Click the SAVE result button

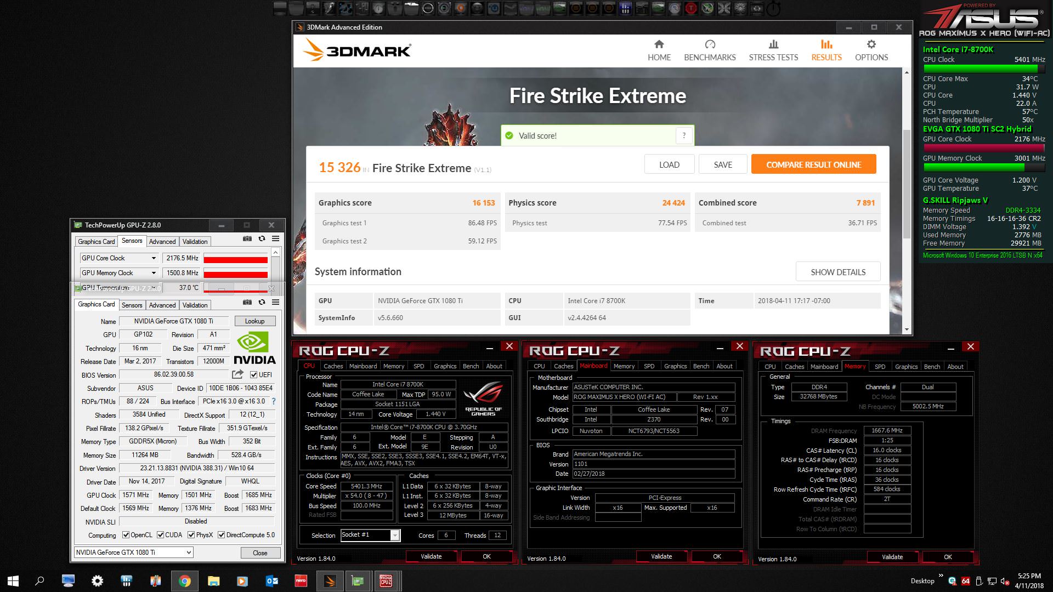pos(723,164)
